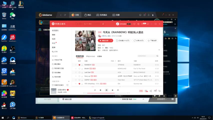Add all songs to the queue with plus
Image resolution: width=213 pixels, height=120 pixels.
point(111,41)
